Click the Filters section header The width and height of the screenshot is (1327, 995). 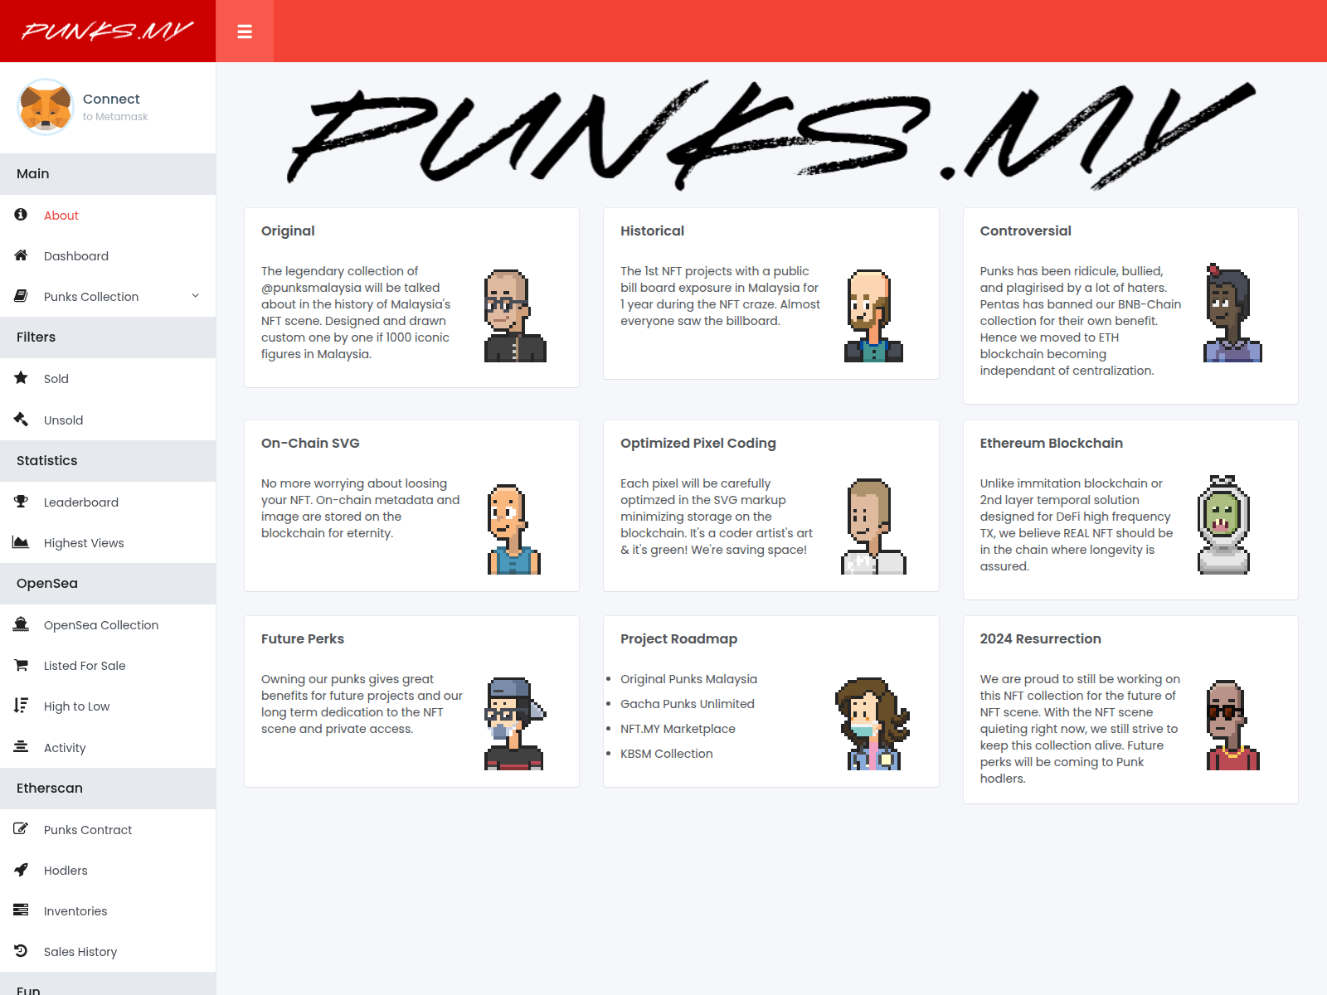click(108, 337)
